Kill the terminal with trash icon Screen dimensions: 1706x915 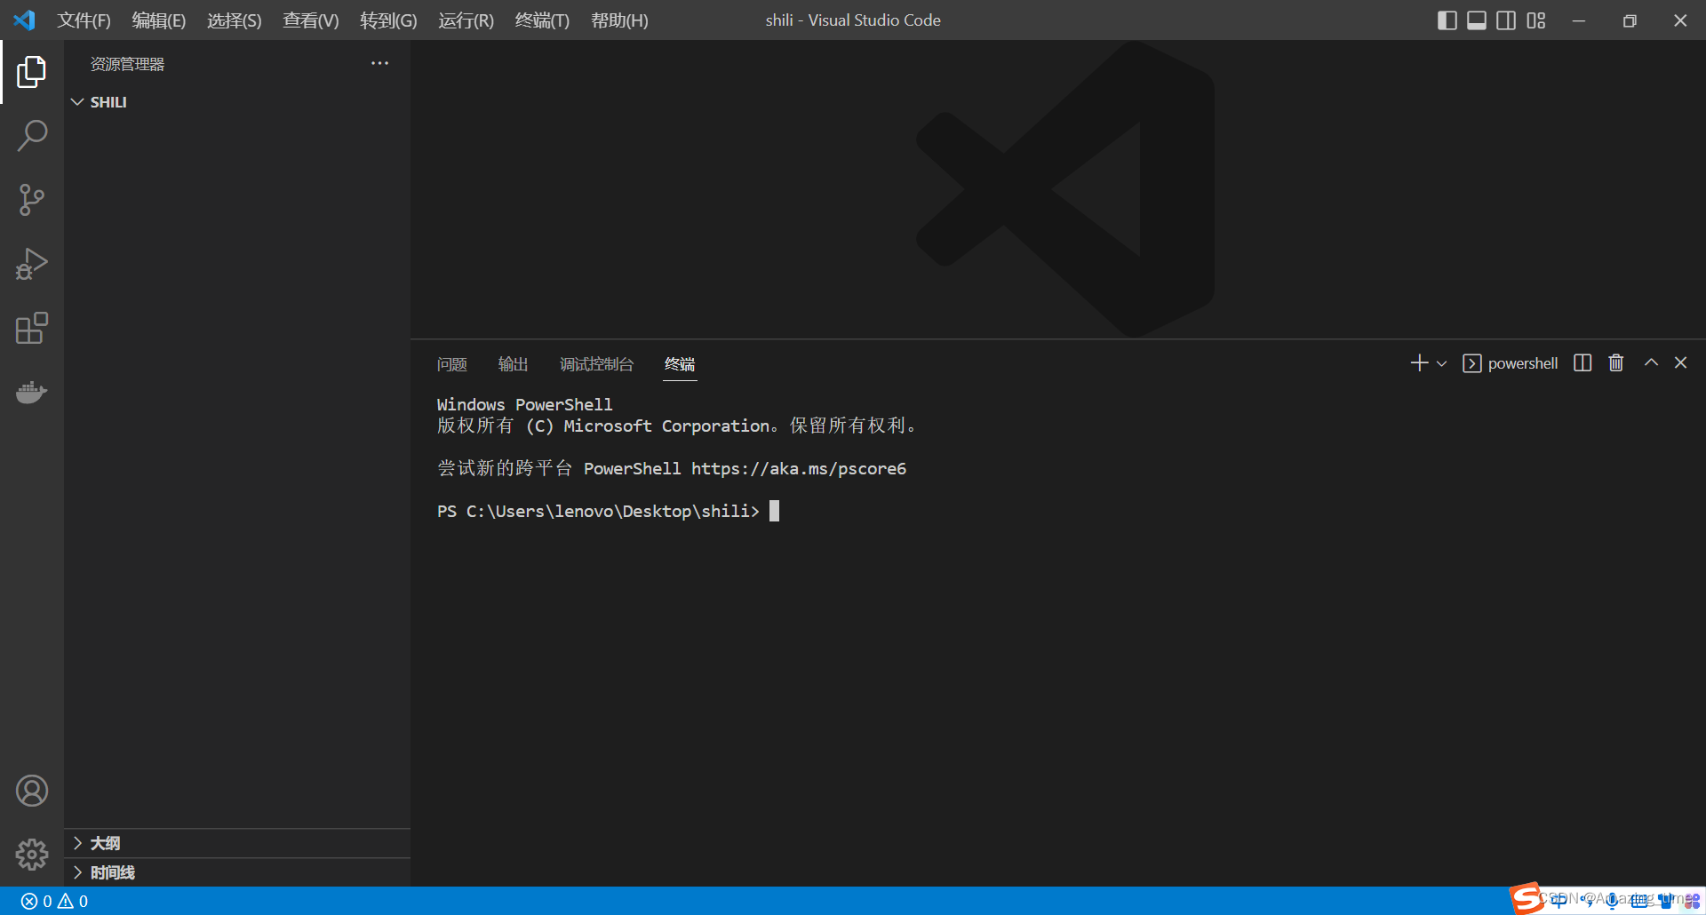tap(1616, 362)
